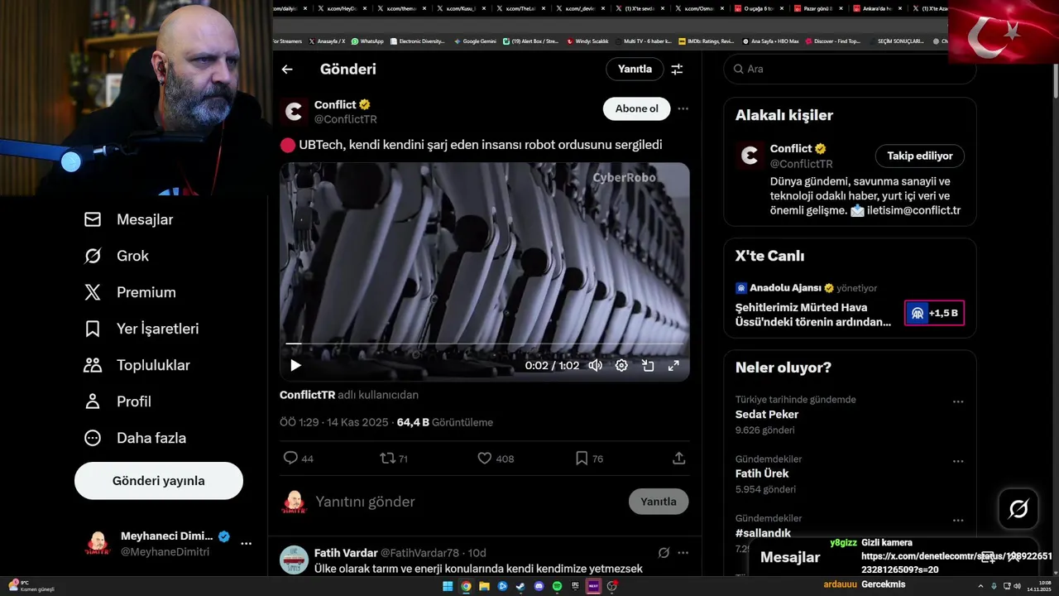
Task: Switch to the Pazar günü browser tab
Action: [819, 8]
